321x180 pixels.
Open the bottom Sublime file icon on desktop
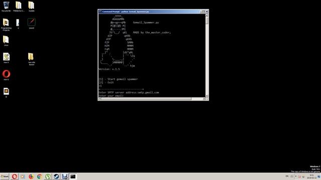(6, 92)
